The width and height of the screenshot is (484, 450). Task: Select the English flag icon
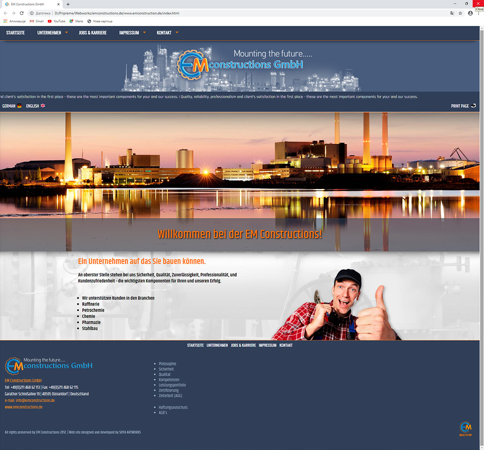tap(43, 106)
